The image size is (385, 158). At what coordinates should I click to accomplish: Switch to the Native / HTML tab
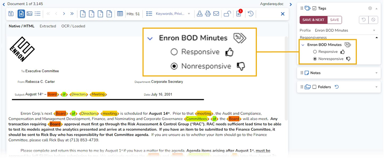(x=22, y=26)
